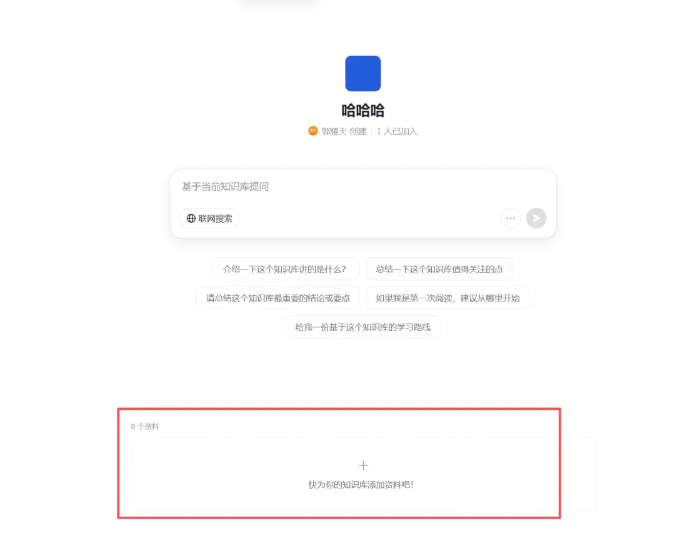Click the 0 个资料 count label
Screen dimensions: 675x556
click(145, 426)
